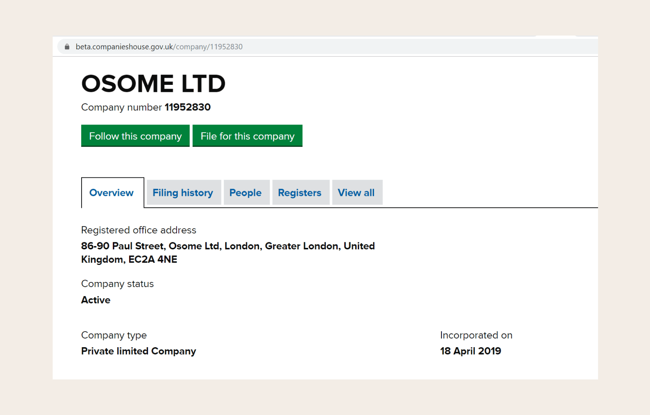The image size is (650, 415).
Task: Click the "Company number" label text
Action: tap(121, 107)
